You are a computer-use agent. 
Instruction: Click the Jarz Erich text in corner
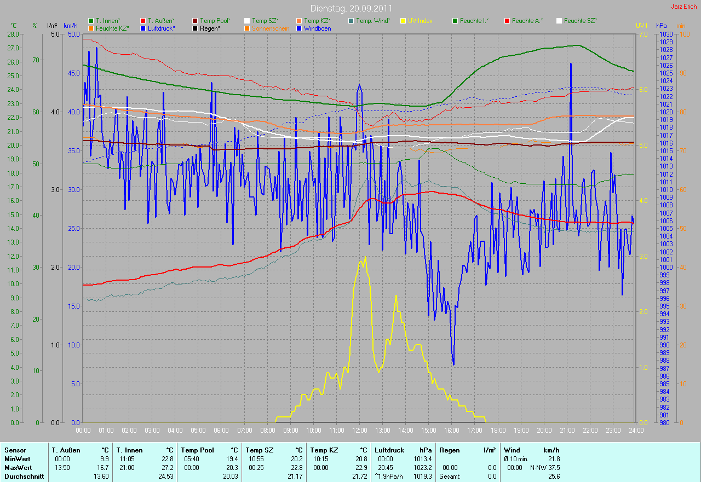pyautogui.click(x=684, y=7)
